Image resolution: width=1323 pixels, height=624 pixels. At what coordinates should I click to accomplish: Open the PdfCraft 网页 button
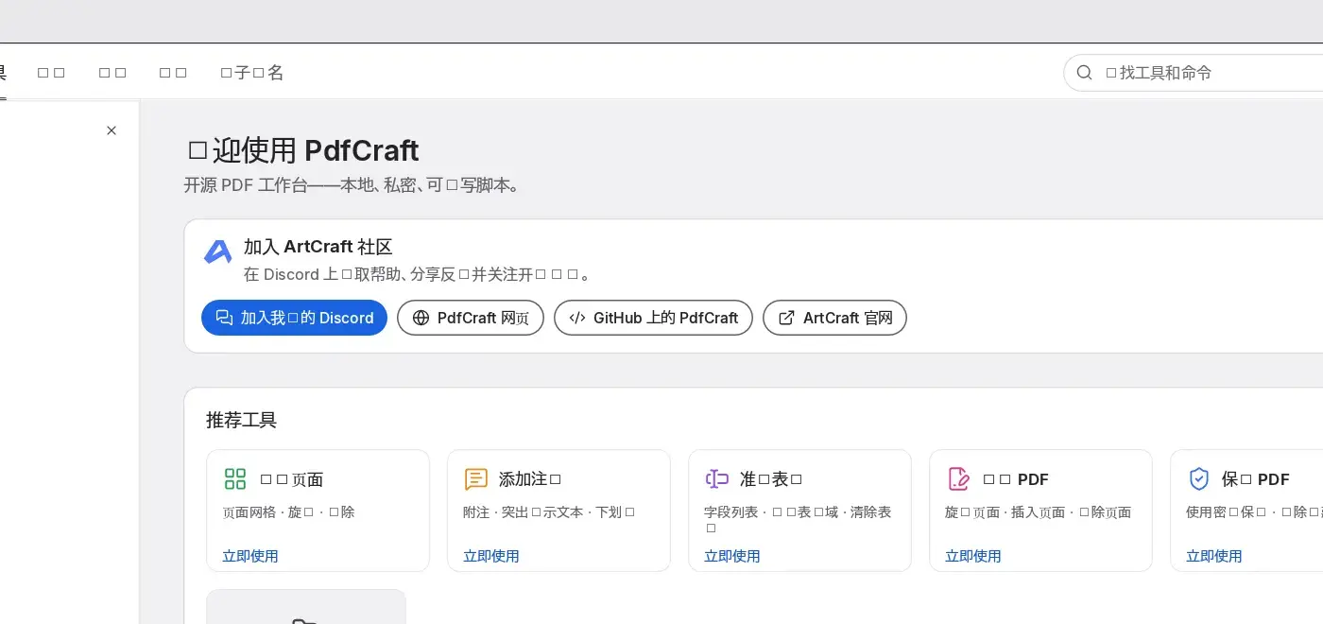coord(471,318)
